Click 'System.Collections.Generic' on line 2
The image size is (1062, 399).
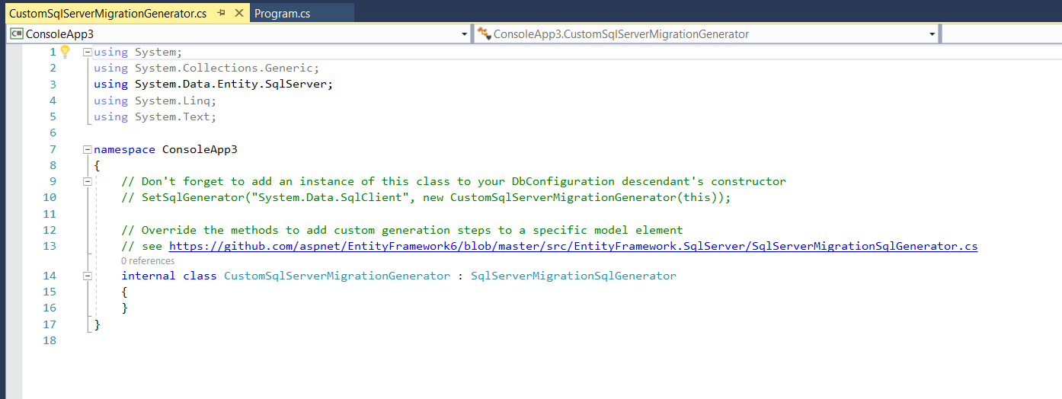[224, 69]
